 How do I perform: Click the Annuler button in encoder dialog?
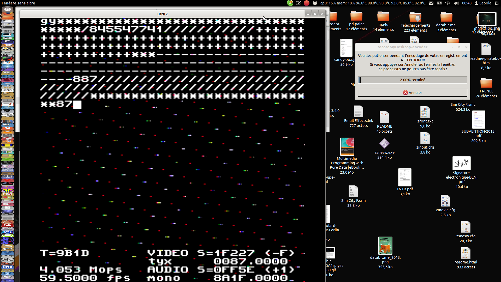pyautogui.click(x=412, y=93)
